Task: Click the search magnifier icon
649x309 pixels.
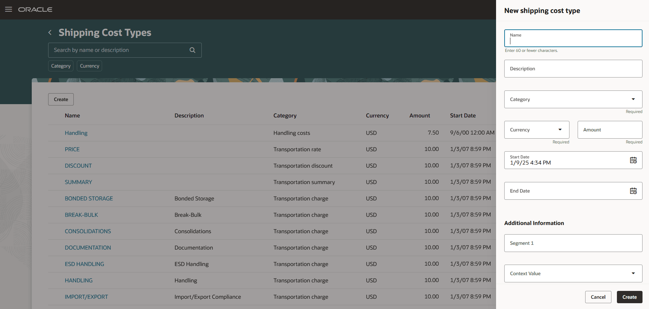Action: (x=192, y=50)
